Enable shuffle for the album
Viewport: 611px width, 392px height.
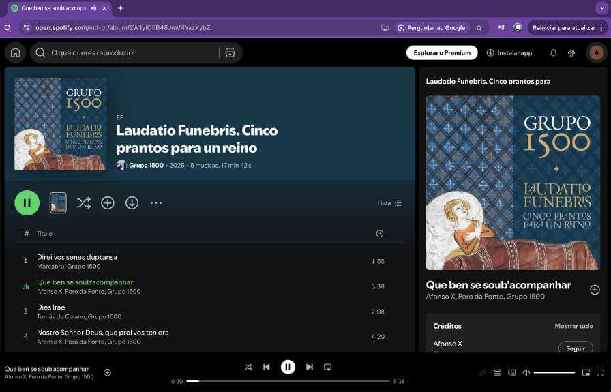83,202
